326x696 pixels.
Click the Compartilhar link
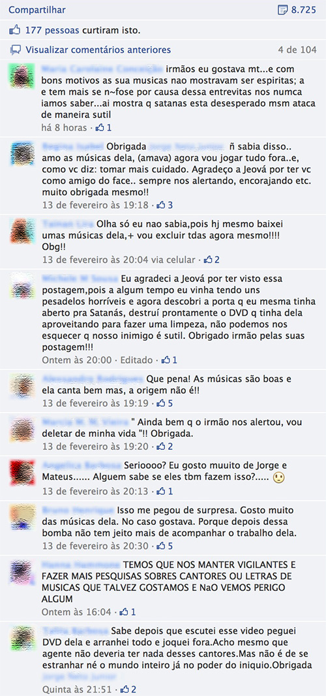pos(37,10)
